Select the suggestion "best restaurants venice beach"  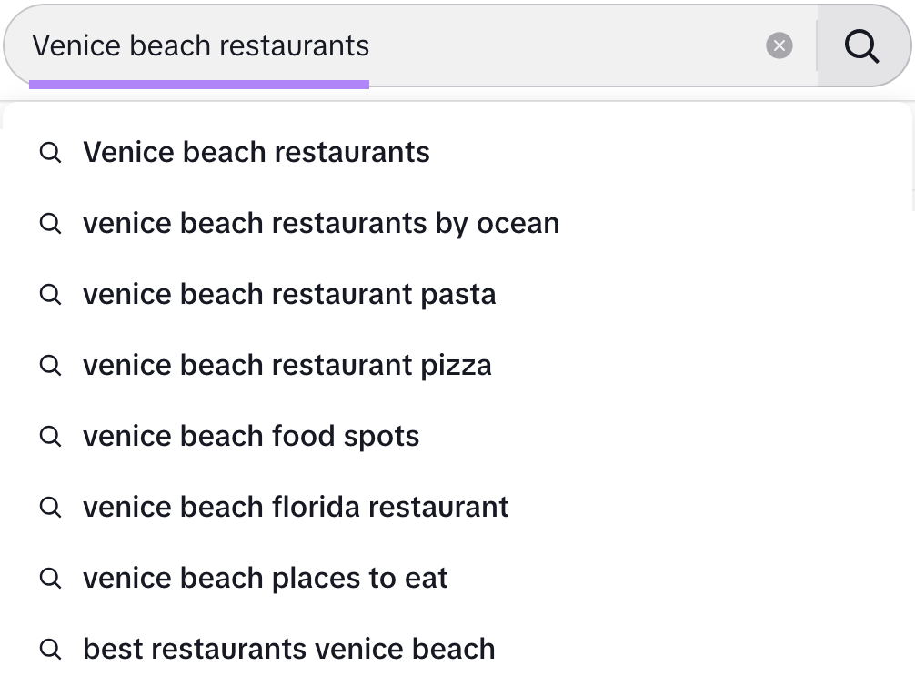pos(288,649)
